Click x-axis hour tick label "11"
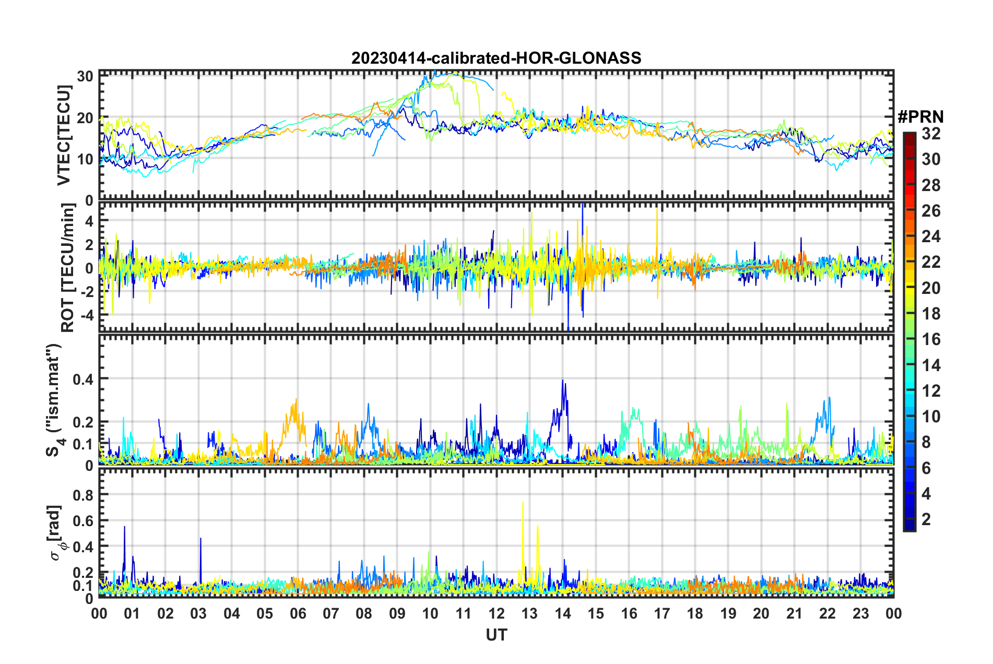Image resolution: width=993 pixels, height=664 pixels. click(463, 613)
